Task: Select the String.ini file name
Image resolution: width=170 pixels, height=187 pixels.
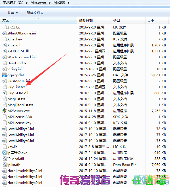Action: click(x=14, y=69)
